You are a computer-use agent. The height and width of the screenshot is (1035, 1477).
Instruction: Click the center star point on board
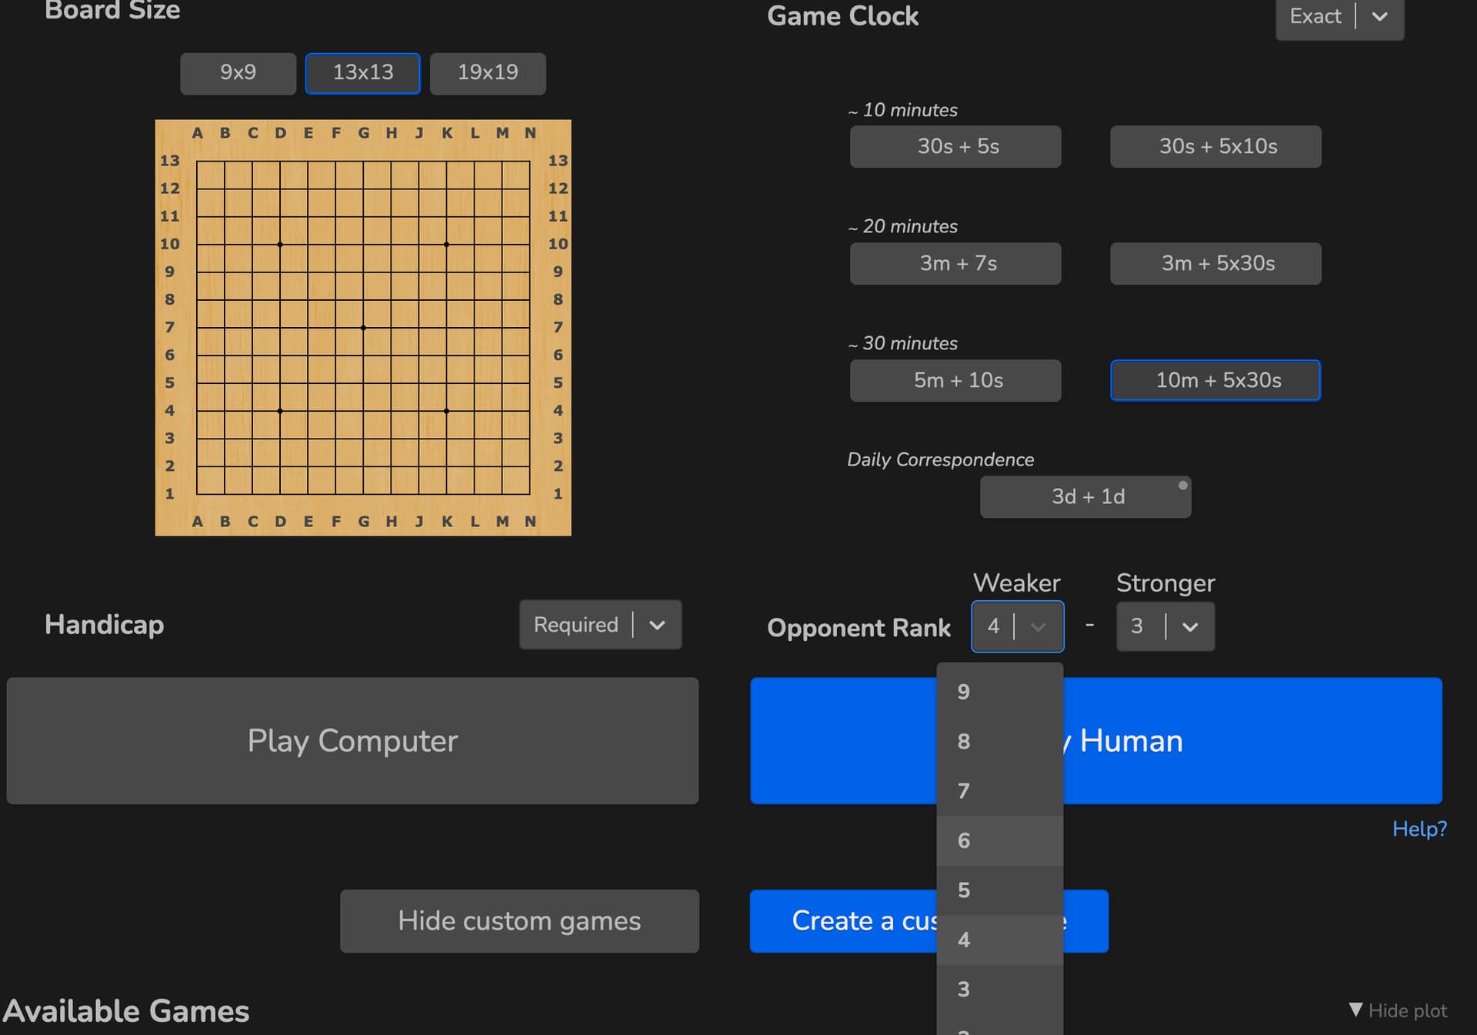coord(363,328)
